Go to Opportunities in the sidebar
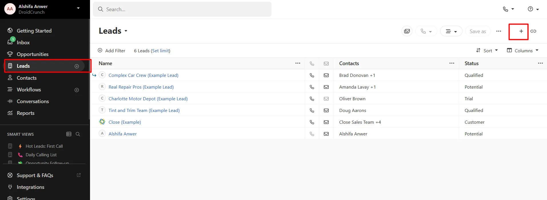Viewport: 547px width, 200px height. pyautogui.click(x=33, y=54)
